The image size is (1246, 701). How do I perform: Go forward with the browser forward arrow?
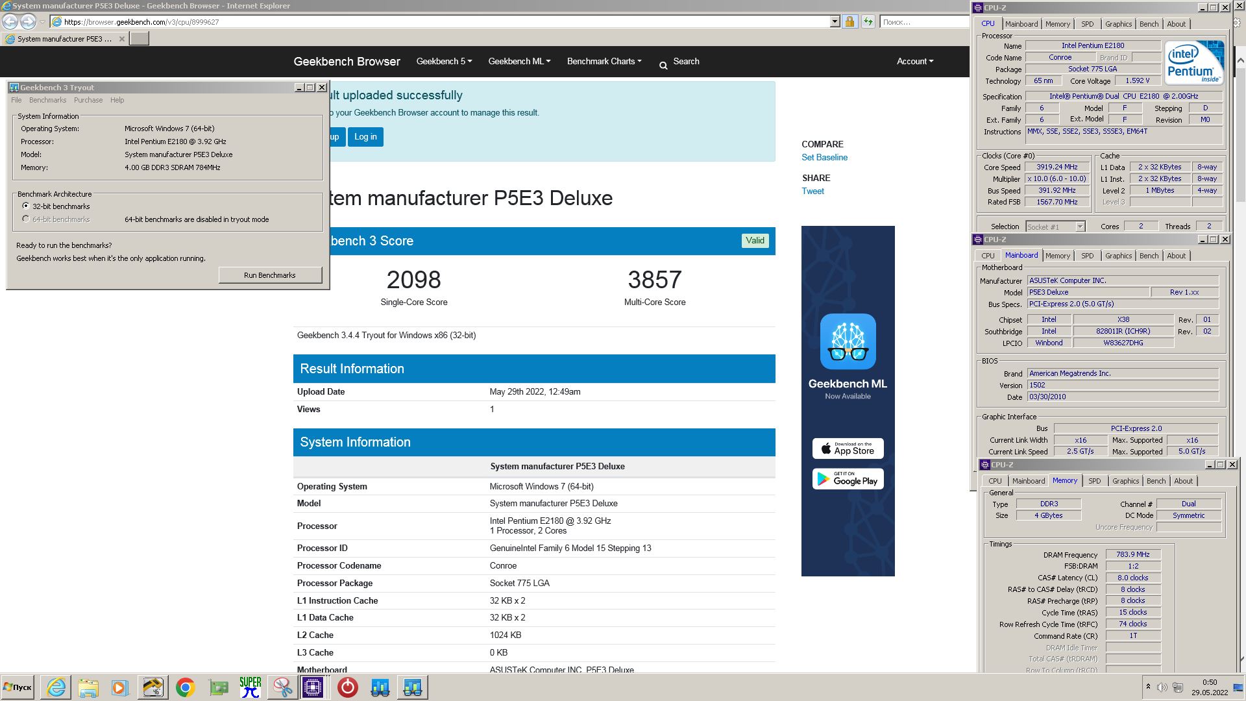28,21
